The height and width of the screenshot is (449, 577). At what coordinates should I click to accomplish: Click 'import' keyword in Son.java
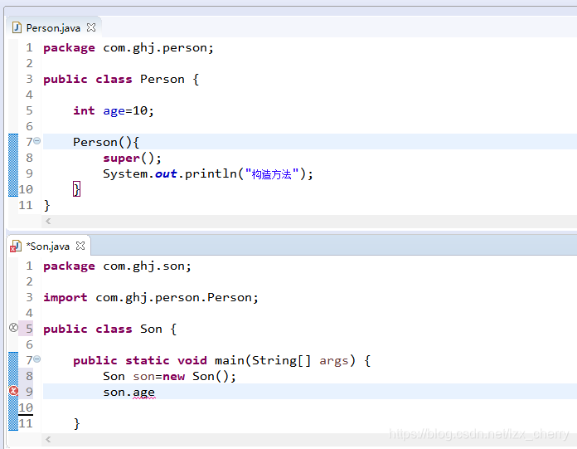click(65, 298)
